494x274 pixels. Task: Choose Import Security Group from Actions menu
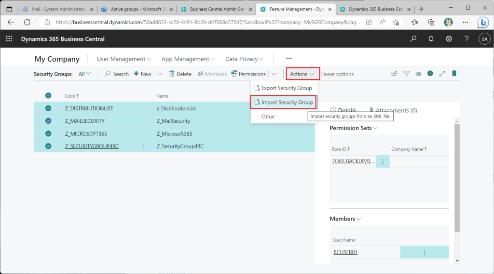(x=283, y=102)
